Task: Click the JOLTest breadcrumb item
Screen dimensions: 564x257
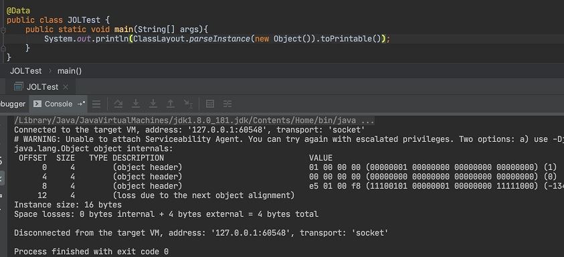Action: pos(26,71)
